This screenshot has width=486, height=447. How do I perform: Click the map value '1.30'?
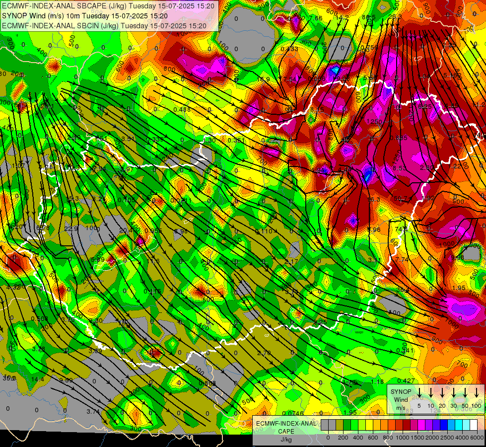tap(209, 140)
